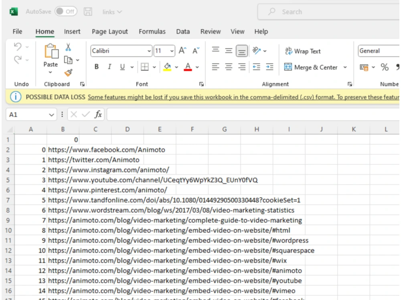
Task: Switch to the View tab
Action: pyautogui.click(x=237, y=31)
